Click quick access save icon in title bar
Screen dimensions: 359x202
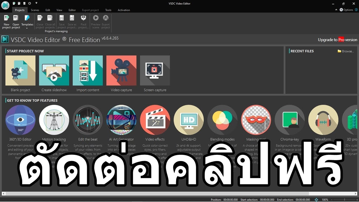pos(24,3)
